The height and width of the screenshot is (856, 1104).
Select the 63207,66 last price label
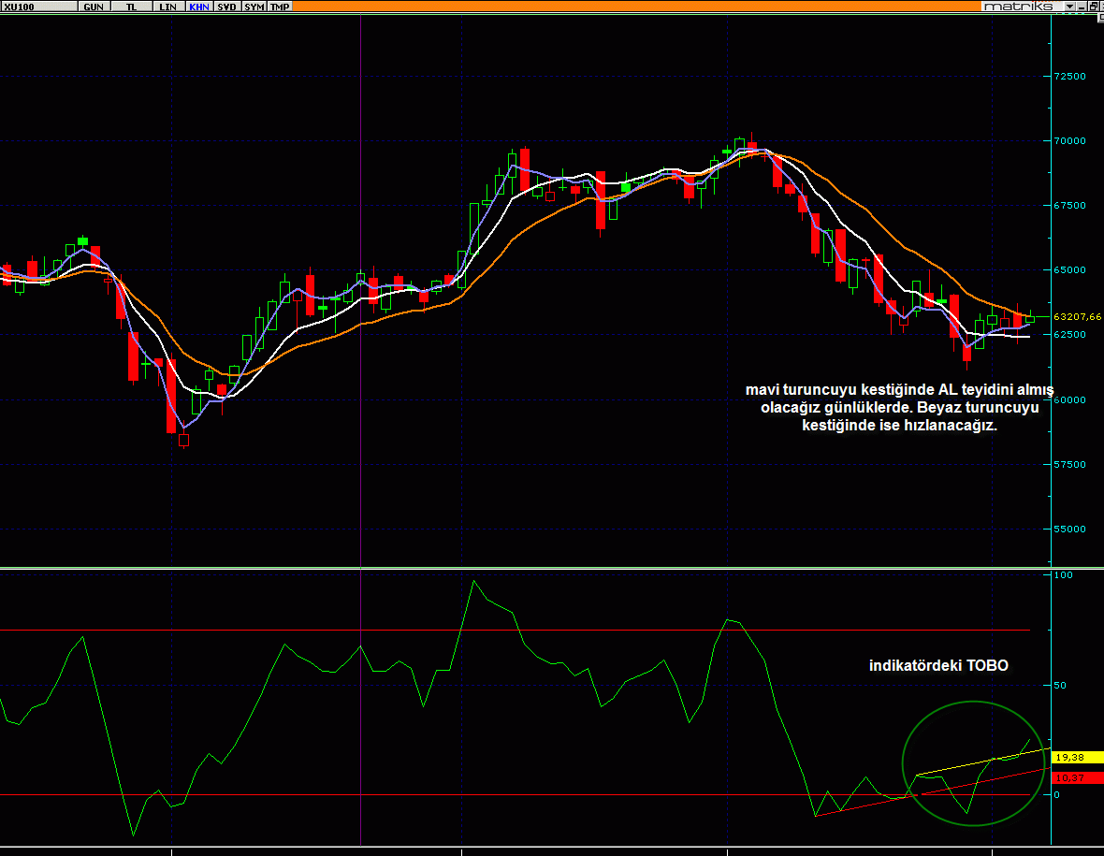[1077, 317]
